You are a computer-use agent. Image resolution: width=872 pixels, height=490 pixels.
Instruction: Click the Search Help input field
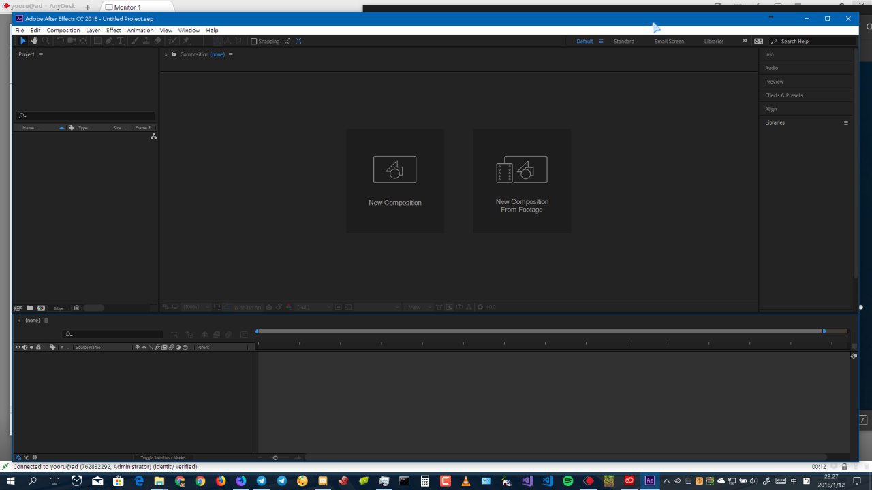tap(814, 42)
